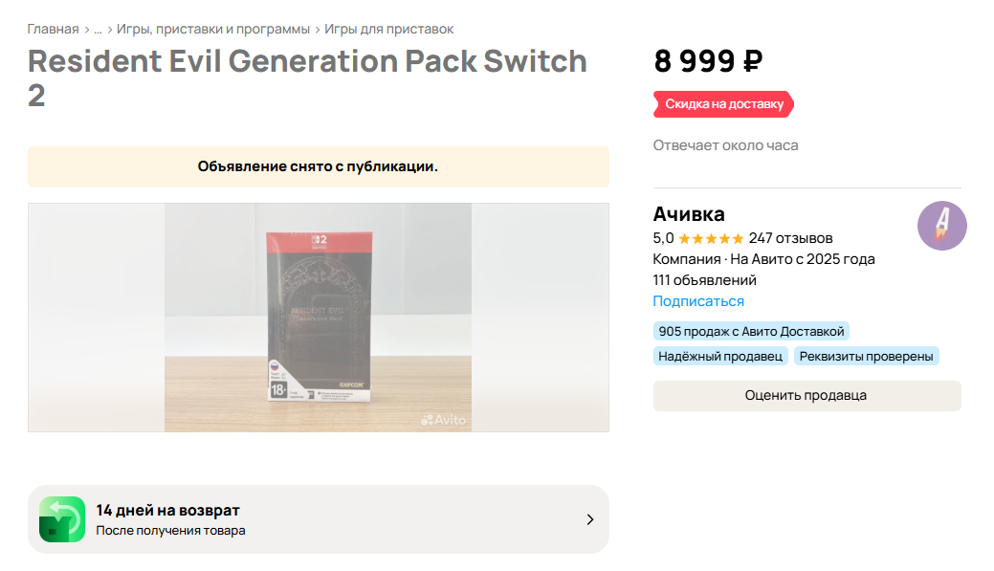View the seller's 111 объявлений
This screenshot has height=571, width=994.
704,280
